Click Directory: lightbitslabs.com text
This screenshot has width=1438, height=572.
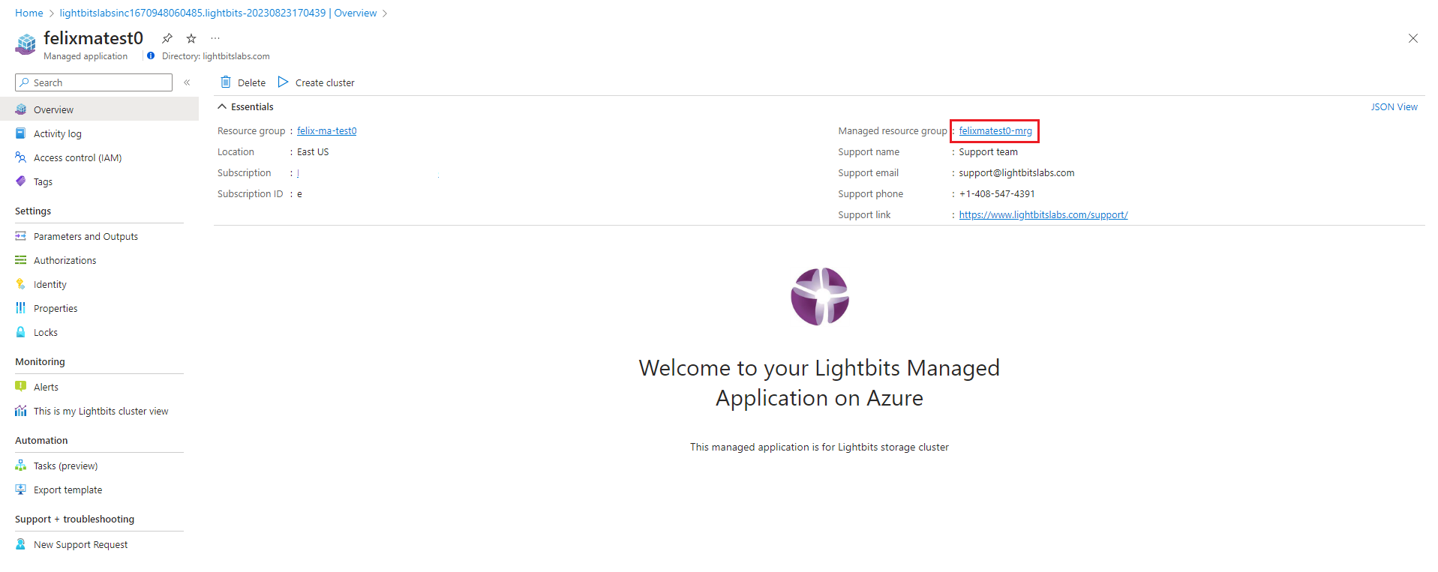click(x=216, y=56)
